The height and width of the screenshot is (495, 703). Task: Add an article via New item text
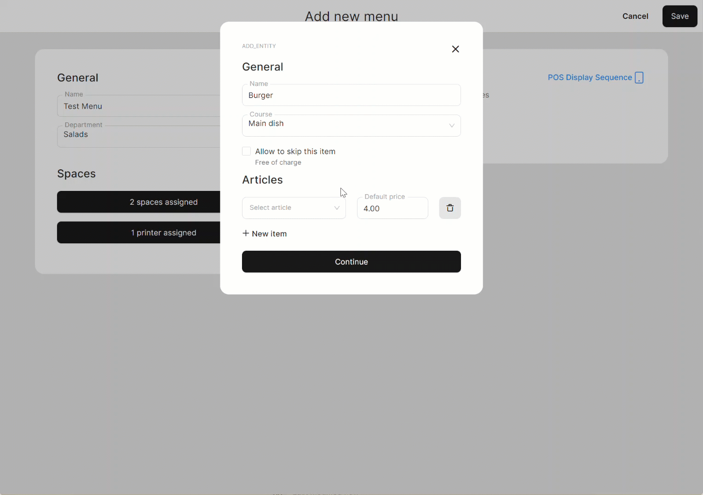click(x=269, y=234)
